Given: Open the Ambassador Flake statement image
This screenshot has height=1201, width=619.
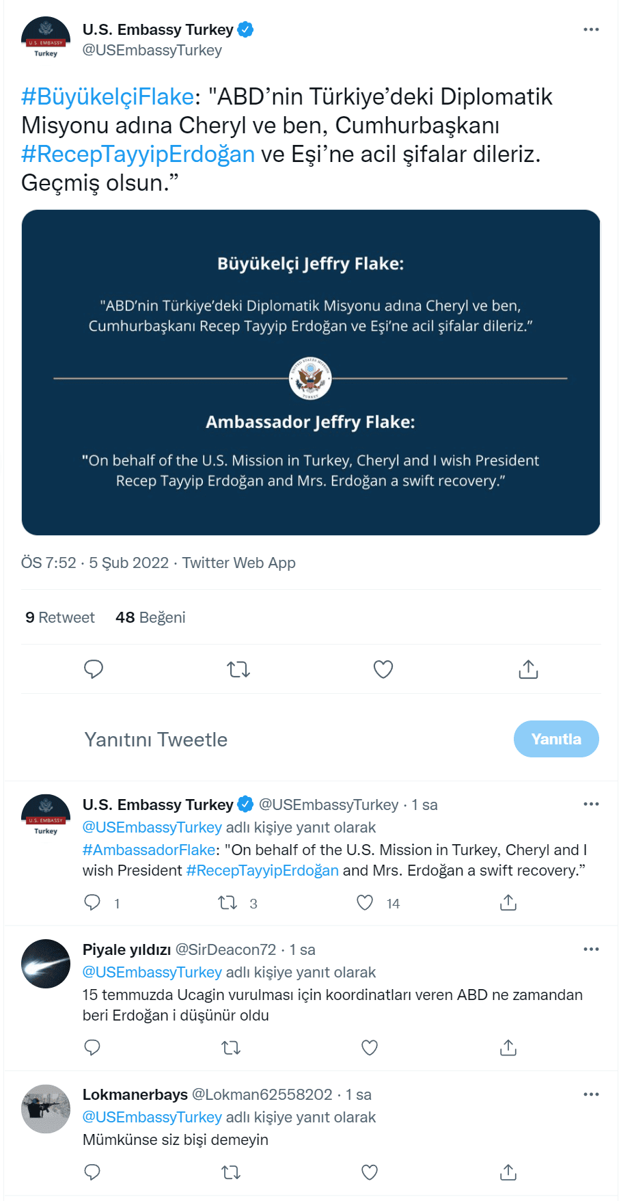Looking at the screenshot, I should [311, 373].
